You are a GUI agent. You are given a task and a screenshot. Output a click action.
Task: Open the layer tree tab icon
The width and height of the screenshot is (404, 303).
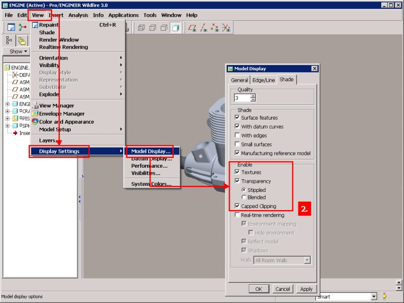22,41
